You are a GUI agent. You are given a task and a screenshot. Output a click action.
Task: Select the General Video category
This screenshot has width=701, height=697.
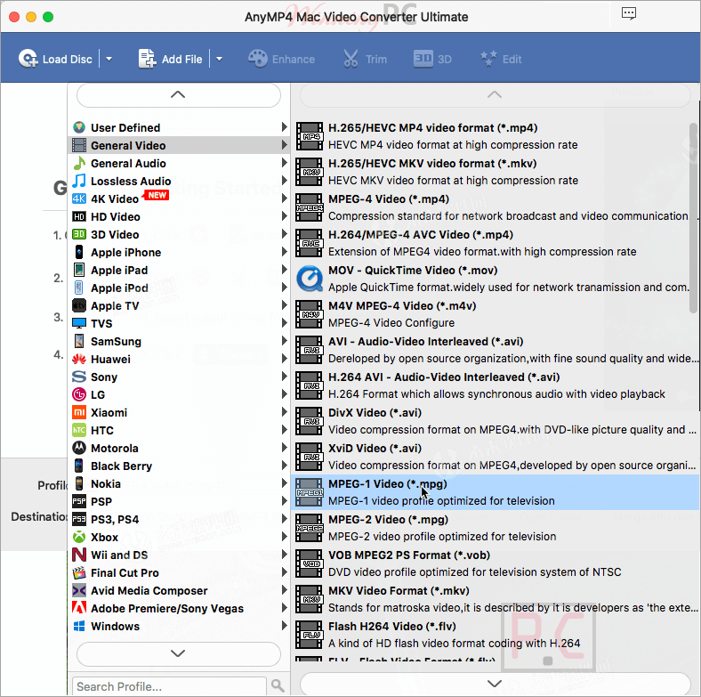point(179,145)
